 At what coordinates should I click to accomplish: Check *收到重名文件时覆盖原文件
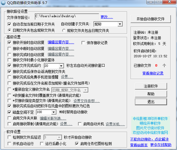pos(9,96)
